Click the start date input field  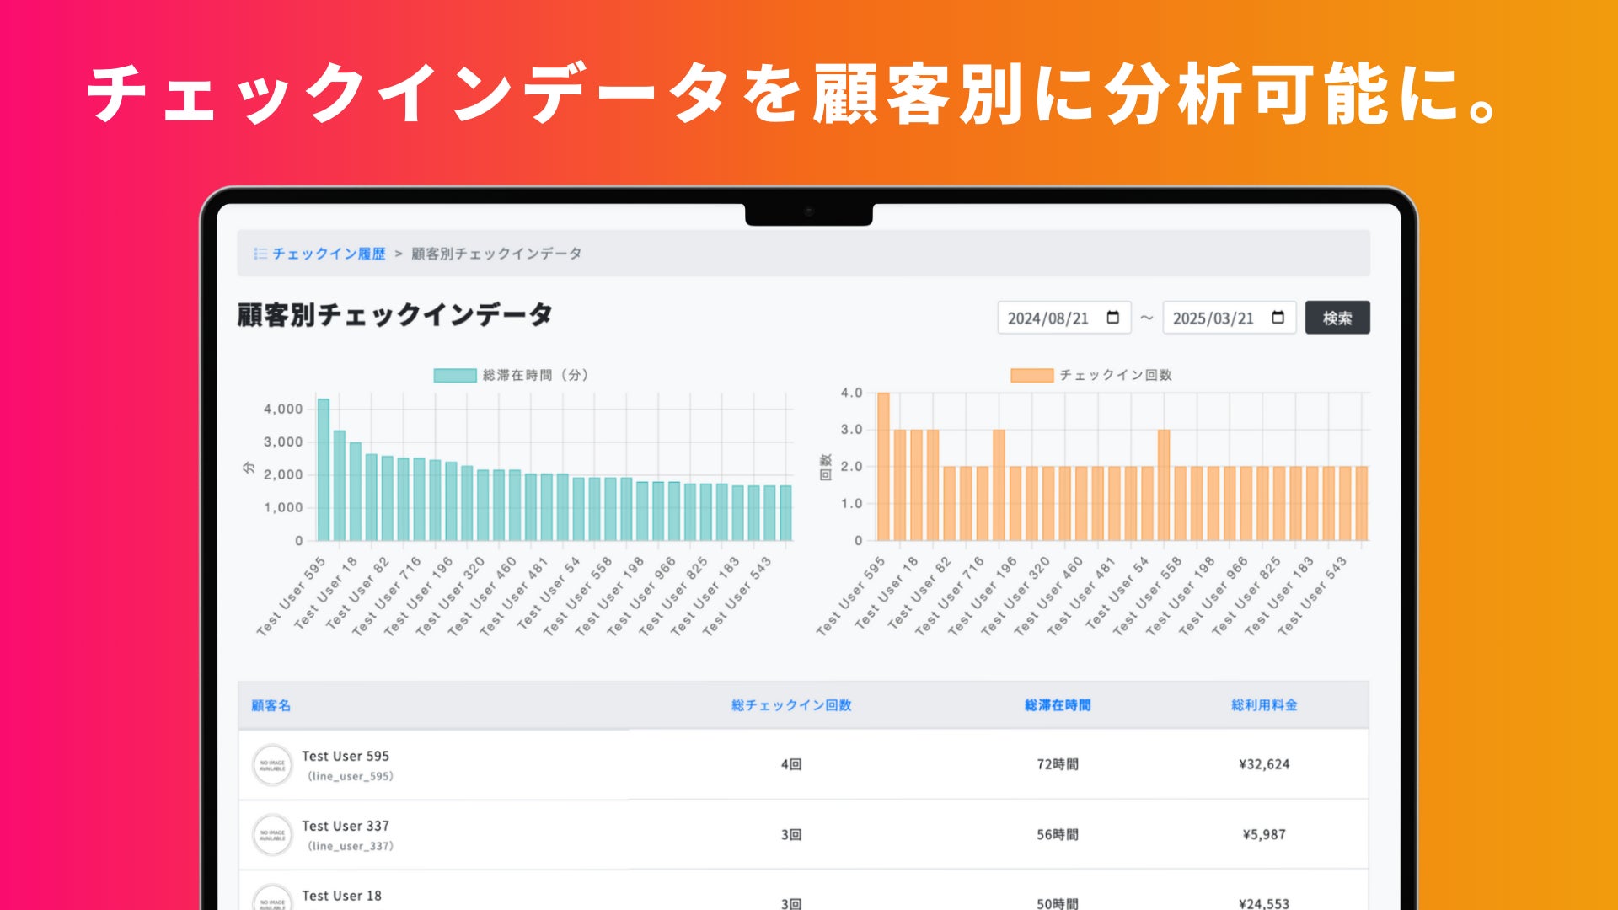pos(1048,318)
